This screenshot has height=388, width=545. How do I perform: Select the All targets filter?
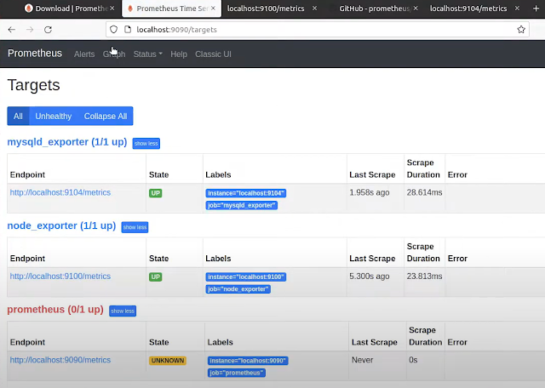[x=18, y=116]
